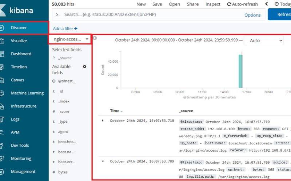Open the Machine Learning icon
The image size is (291, 181).
pyautogui.click(x=2, y=93)
